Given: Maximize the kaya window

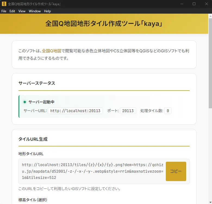Looking at the screenshot, I should 194,4.
